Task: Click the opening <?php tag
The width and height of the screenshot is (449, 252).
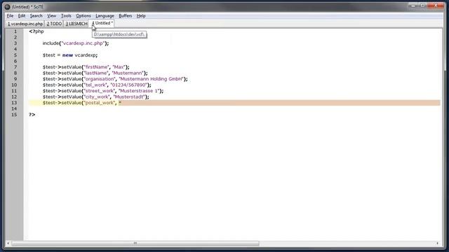Action: [x=36, y=31]
